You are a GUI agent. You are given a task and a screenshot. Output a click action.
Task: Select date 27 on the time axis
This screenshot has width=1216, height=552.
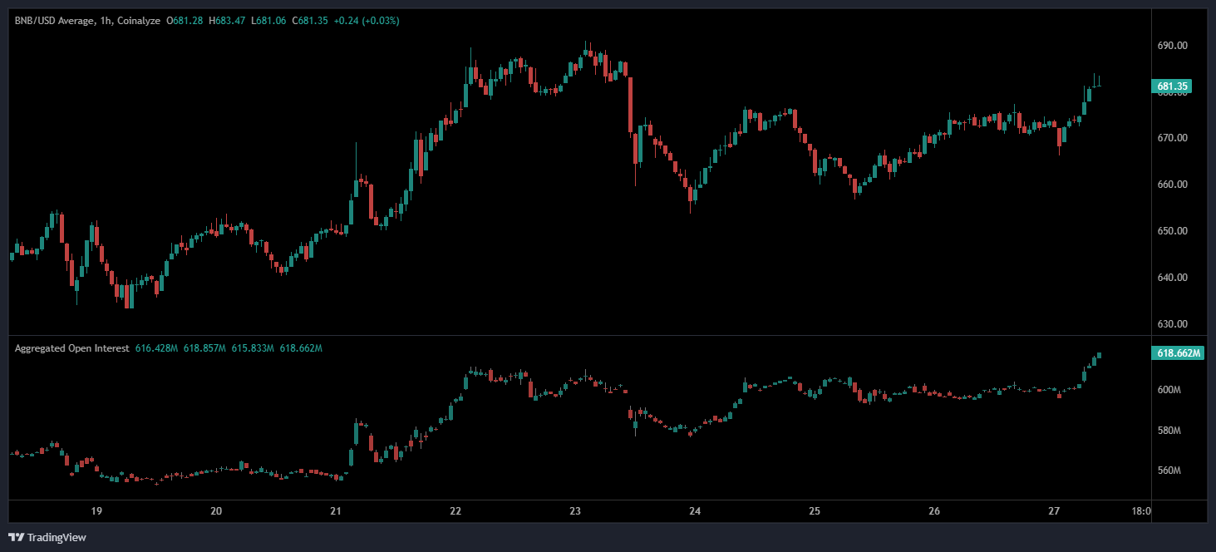(x=1054, y=510)
